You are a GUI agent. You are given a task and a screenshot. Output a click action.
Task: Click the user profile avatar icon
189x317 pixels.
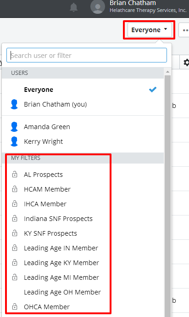point(98,7)
